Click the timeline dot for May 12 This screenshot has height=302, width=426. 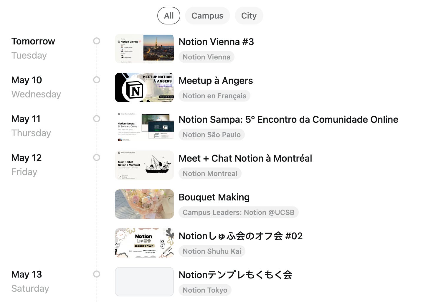(97, 157)
